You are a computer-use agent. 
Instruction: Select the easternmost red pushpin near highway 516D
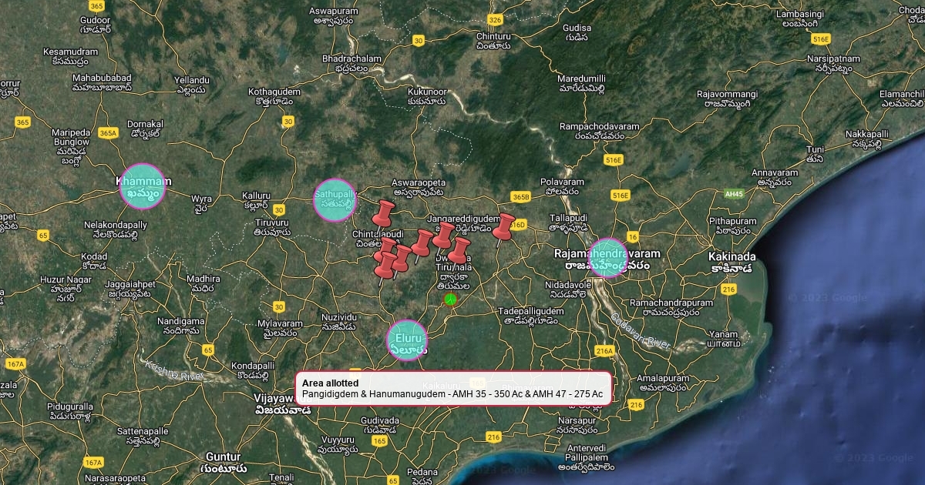503,226
